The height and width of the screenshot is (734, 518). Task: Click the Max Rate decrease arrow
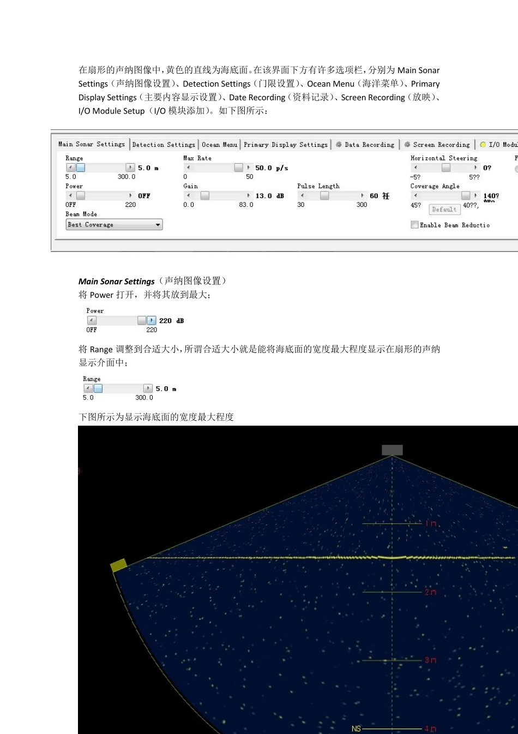tap(189, 168)
